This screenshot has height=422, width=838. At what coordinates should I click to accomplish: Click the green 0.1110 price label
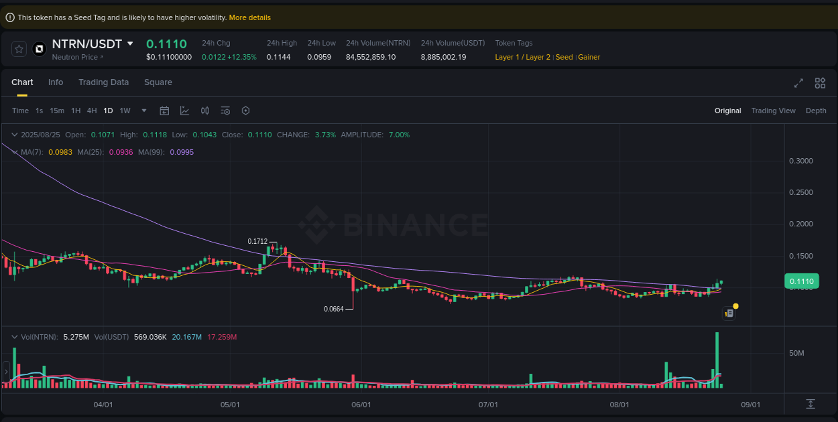pyautogui.click(x=801, y=281)
